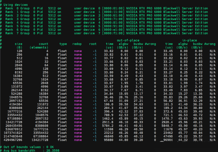Click the 'in-place' column group header

(x=189, y=40)
